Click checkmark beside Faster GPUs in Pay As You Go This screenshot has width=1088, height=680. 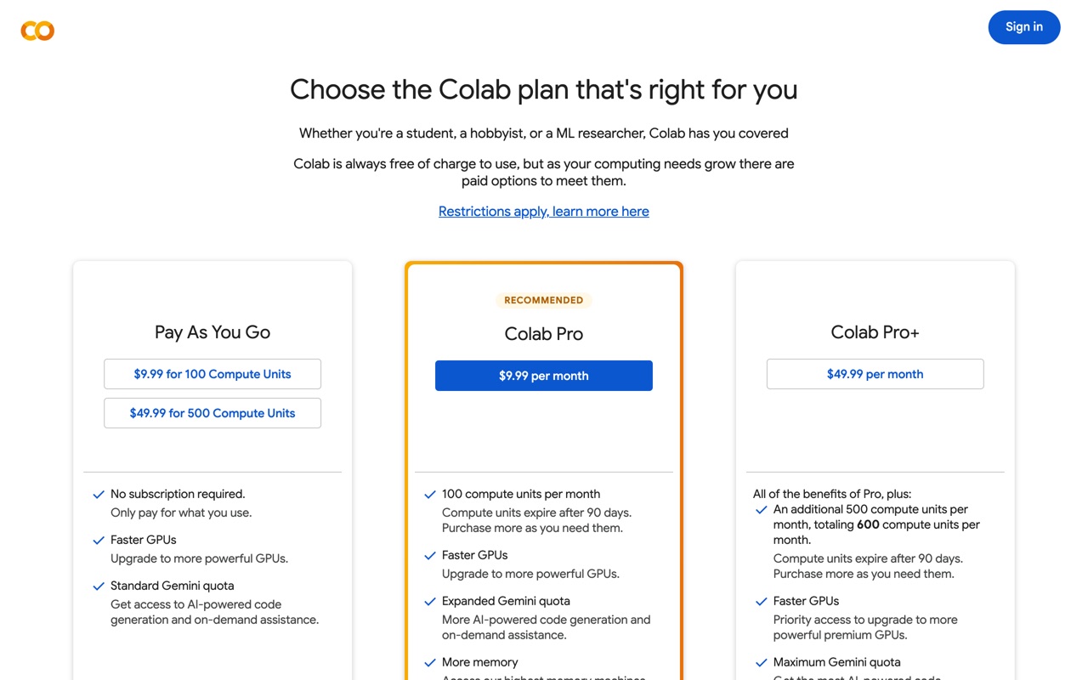click(x=99, y=540)
